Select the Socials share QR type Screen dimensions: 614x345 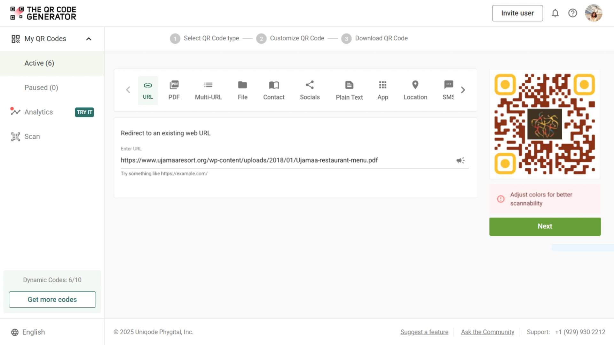[x=310, y=90]
